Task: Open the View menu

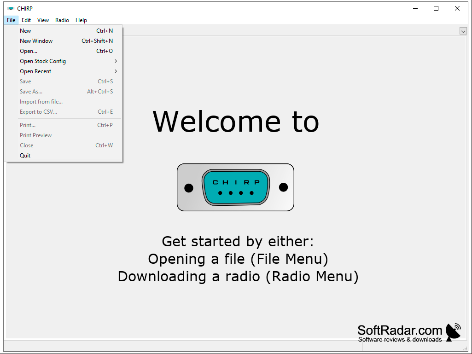Action: [x=43, y=20]
